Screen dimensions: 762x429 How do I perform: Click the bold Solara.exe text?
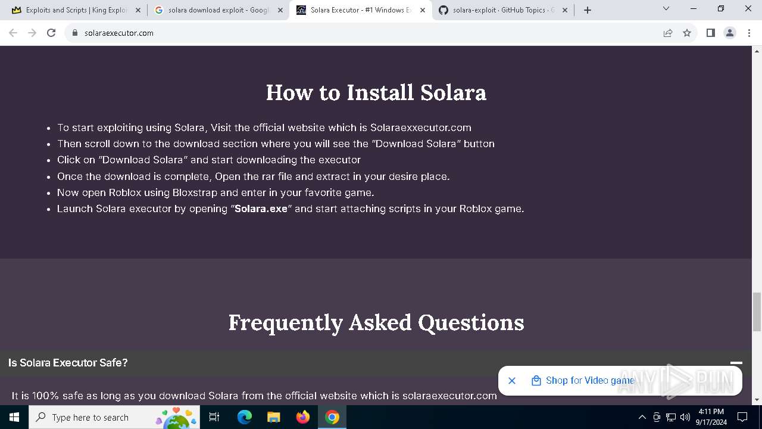(261, 209)
